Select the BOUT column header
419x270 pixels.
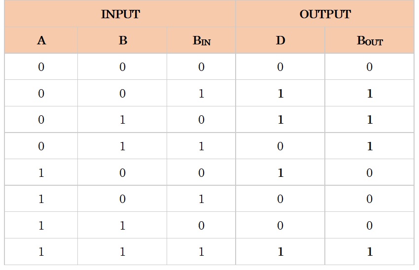370,40
